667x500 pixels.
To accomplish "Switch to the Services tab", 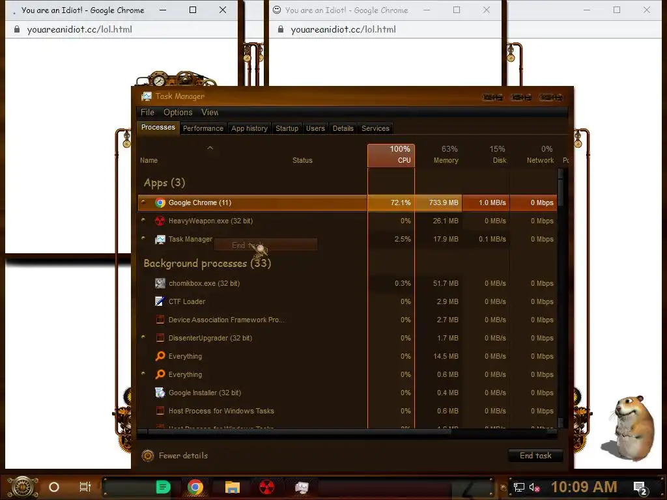I will (x=375, y=128).
